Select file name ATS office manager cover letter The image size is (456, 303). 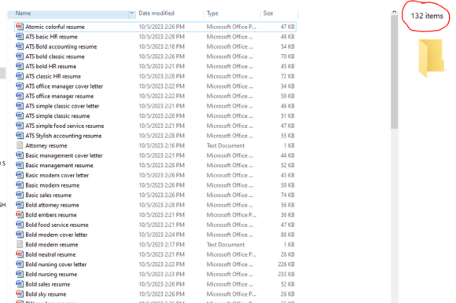[x=64, y=86]
